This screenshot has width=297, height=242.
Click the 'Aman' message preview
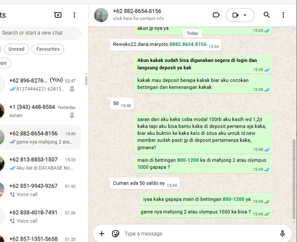click(15, 115)
